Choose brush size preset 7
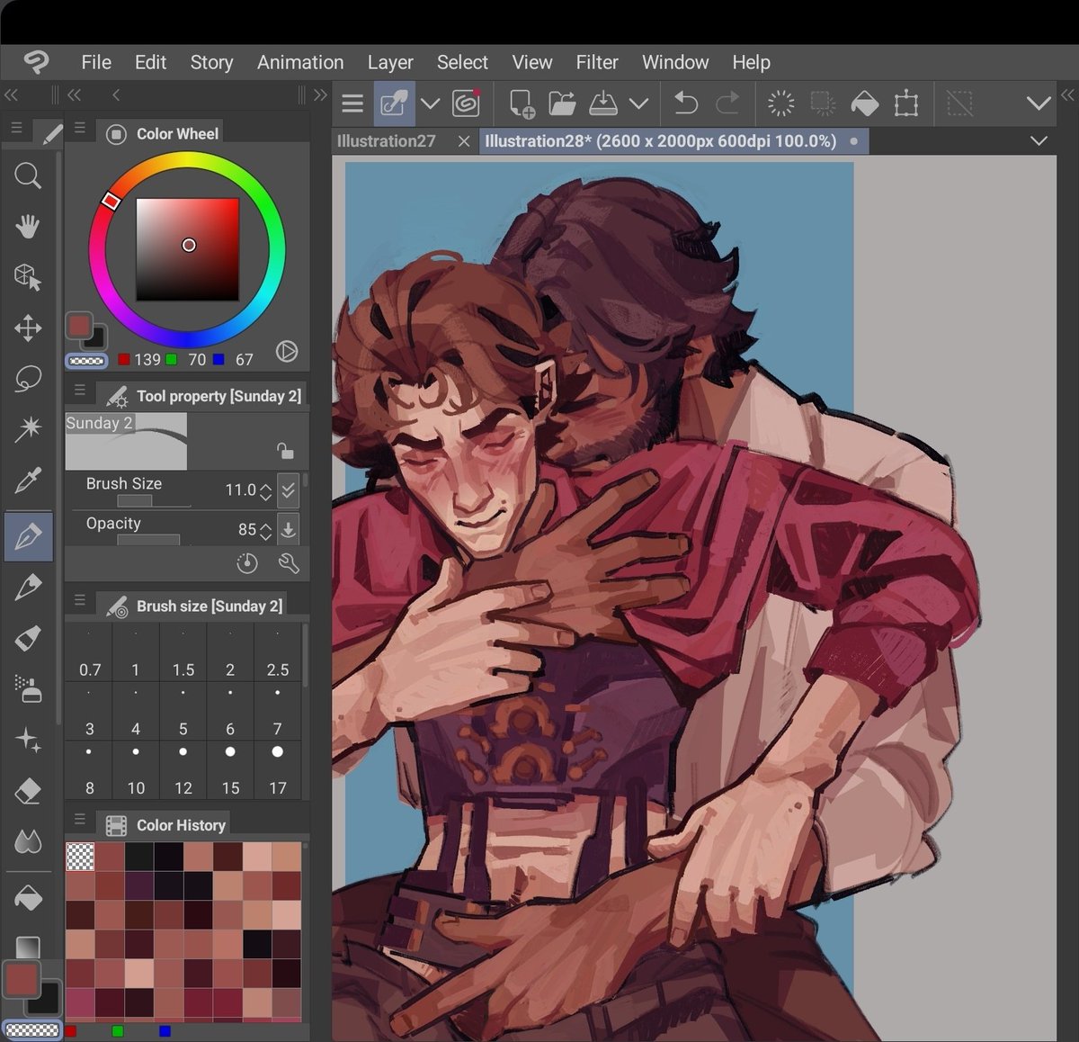Screen dimensions: 1079x1042 (278, 711)
